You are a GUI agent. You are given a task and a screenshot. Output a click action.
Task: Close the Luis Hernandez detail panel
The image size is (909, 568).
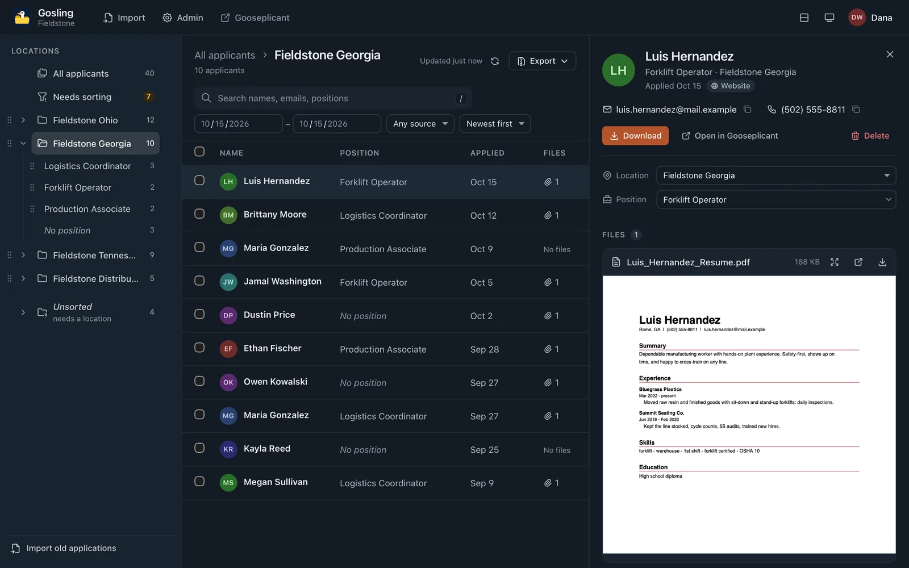pos(890,55)
